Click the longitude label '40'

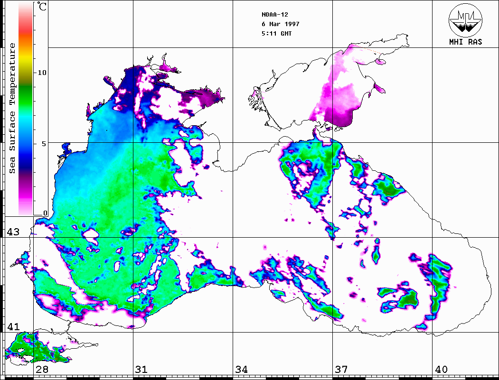(x=441, y=370)
